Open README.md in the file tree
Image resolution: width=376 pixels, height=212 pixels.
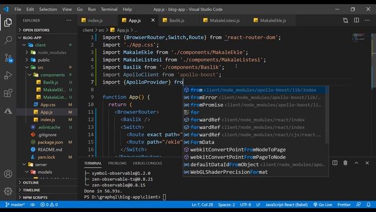[47, 150]
